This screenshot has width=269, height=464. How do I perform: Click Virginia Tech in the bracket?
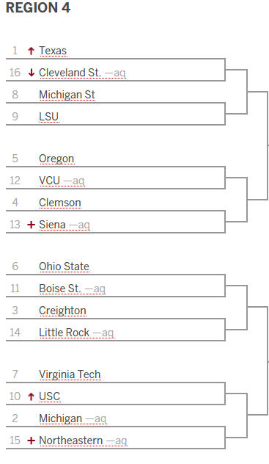pyautogui.click(x=70, y=374)
